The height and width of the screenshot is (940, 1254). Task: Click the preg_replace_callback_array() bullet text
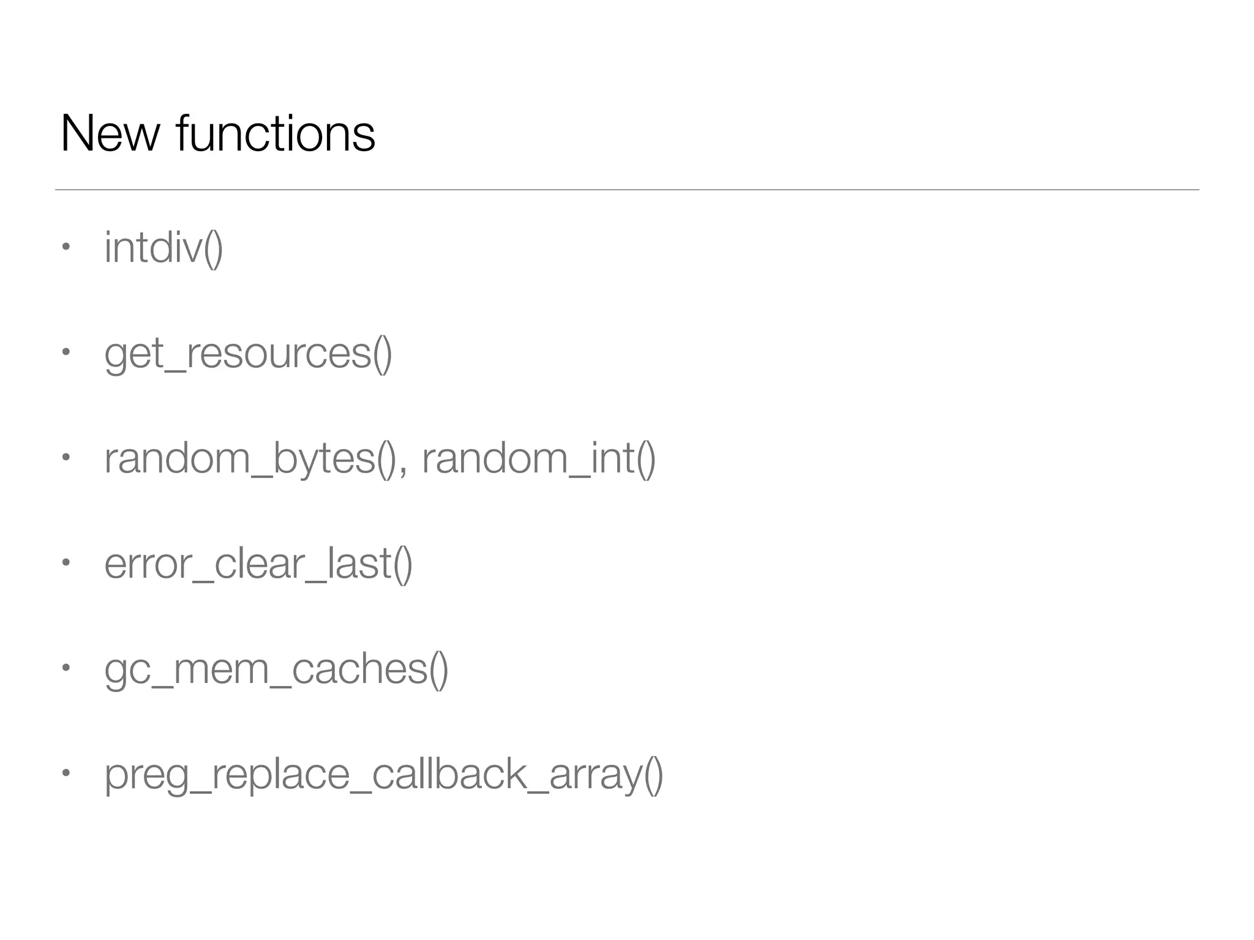click(x=384, y=774)
